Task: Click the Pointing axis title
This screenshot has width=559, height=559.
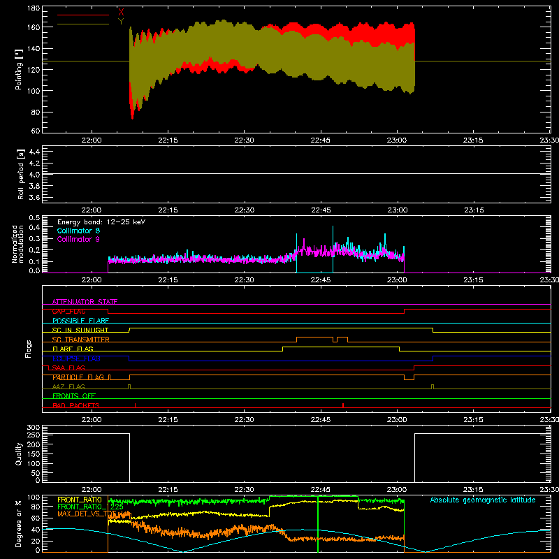Action: pos(19,69)
